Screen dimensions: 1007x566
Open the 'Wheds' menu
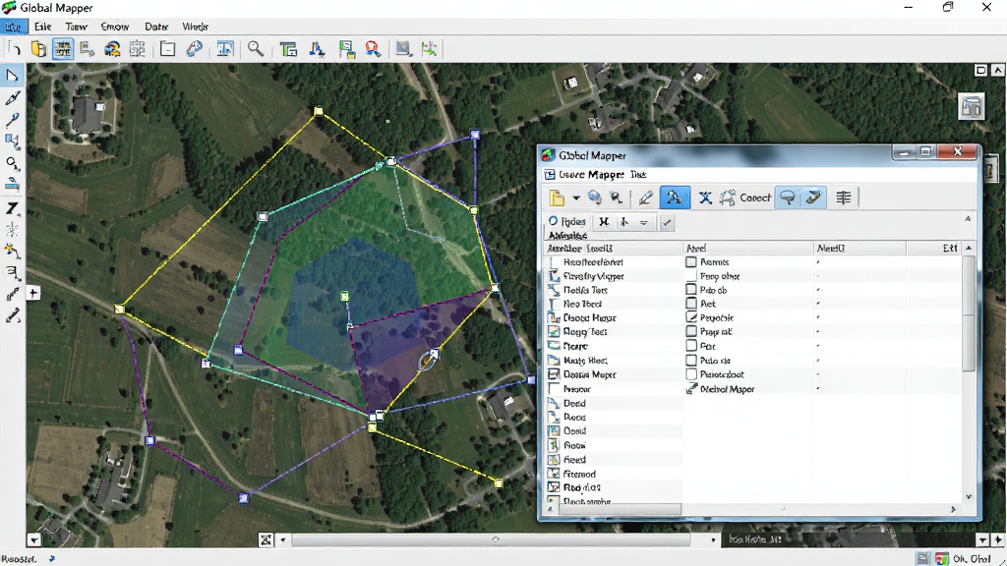195,27
